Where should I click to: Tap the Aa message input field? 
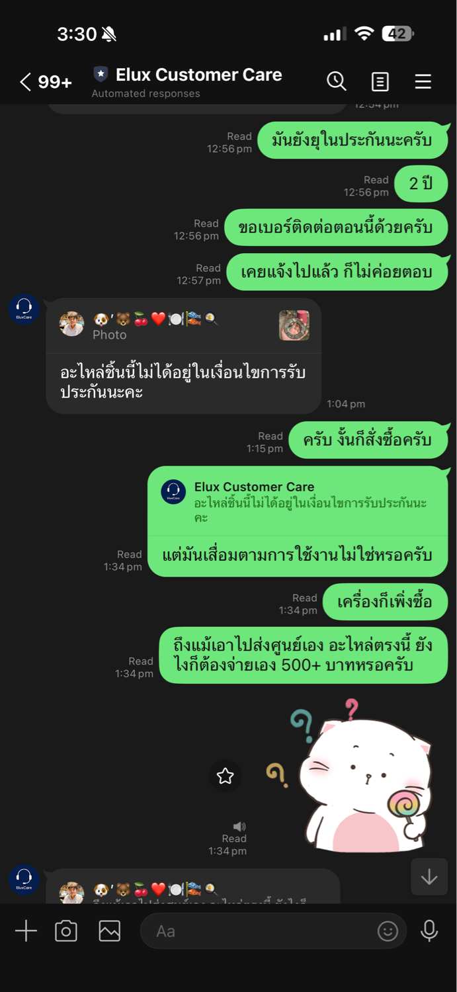273,931
